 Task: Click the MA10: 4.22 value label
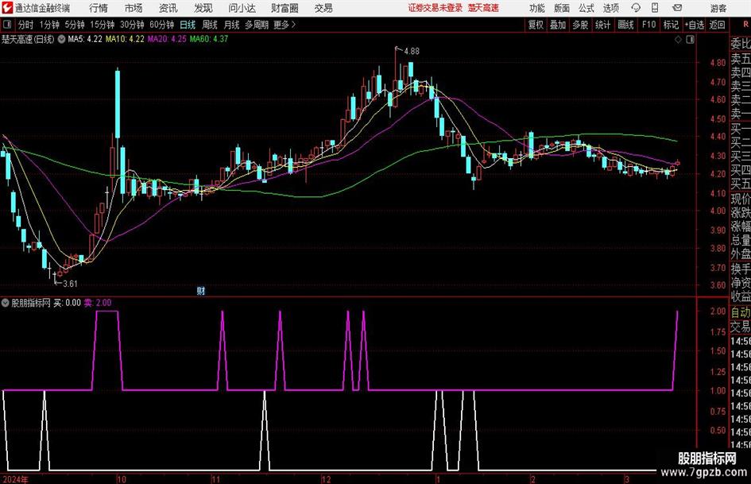[x=125, y=39]
